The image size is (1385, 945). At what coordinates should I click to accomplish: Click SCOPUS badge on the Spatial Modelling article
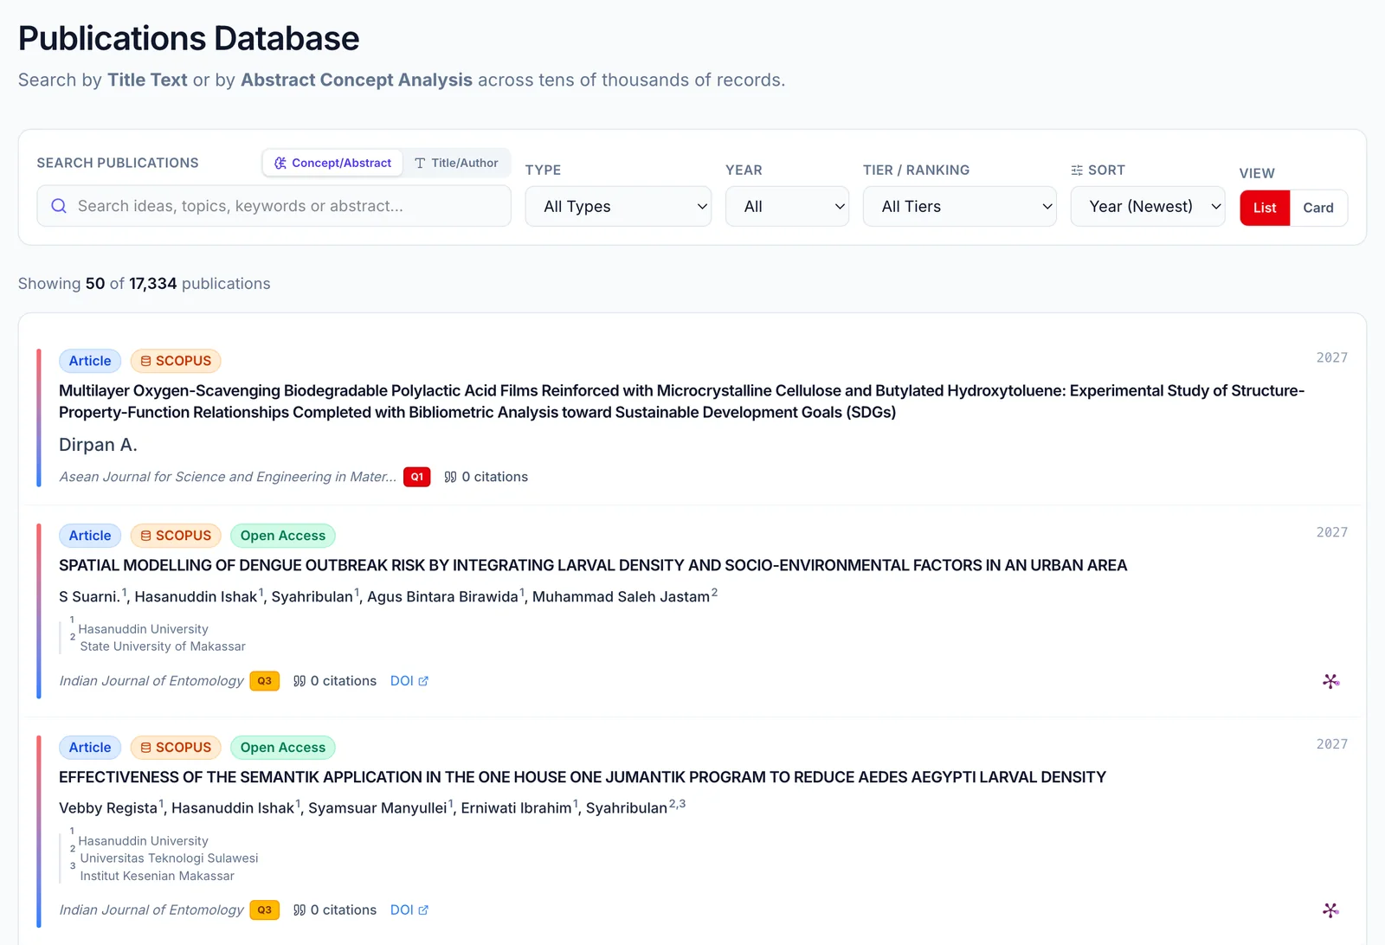176,536
